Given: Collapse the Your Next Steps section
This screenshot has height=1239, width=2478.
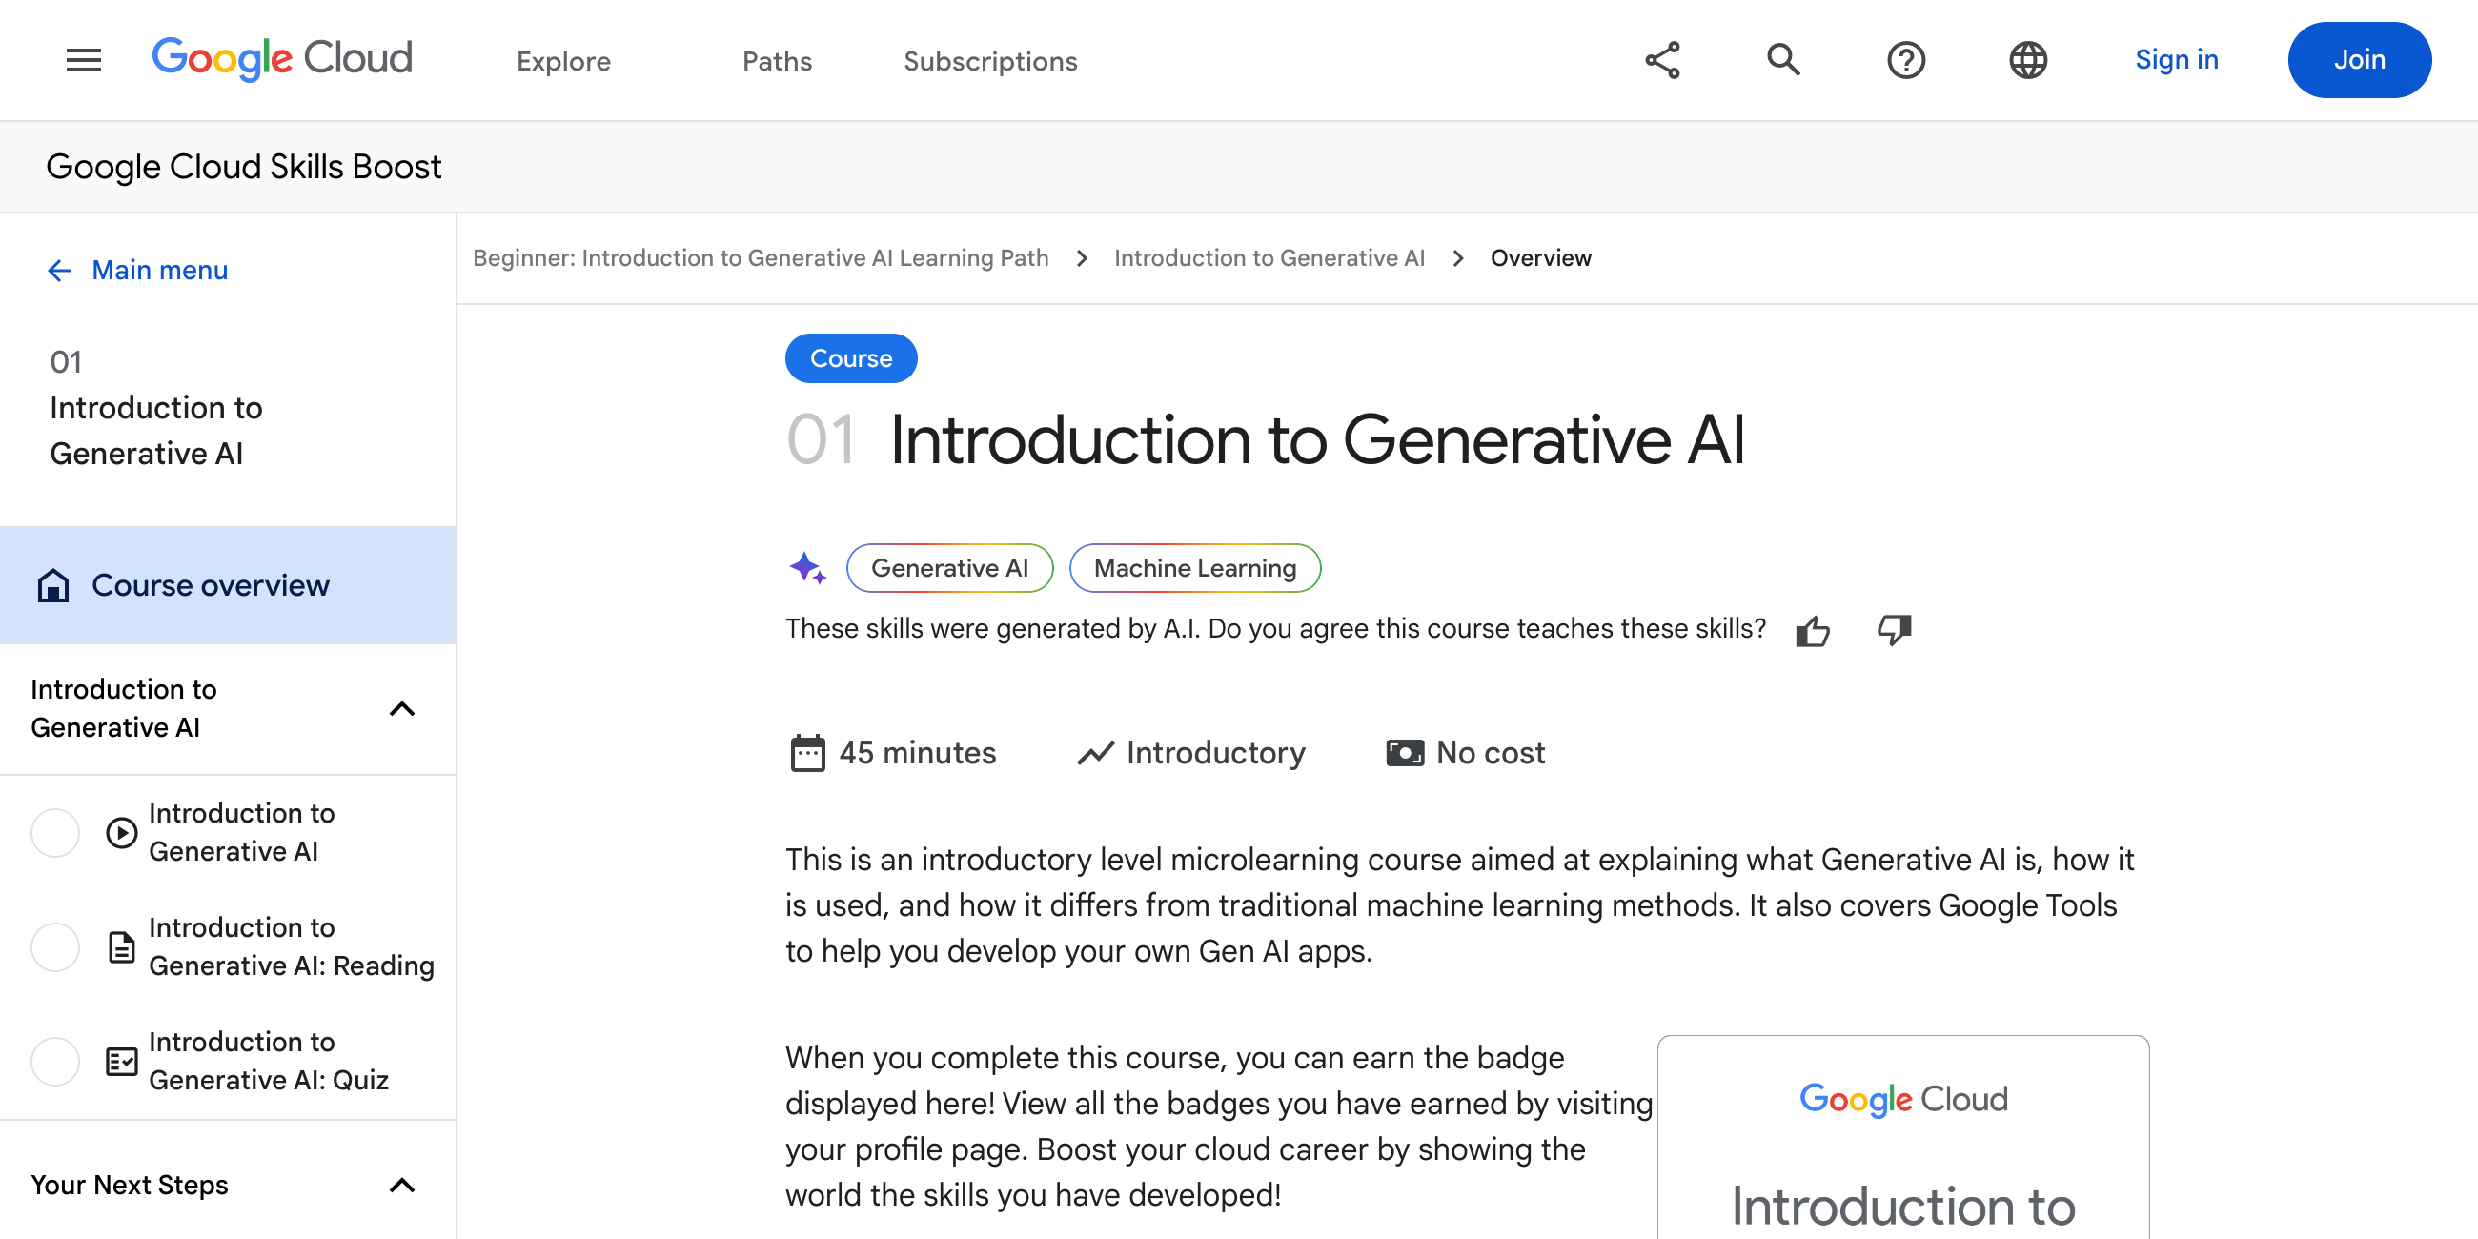Looking at the screenshot, I should (x=402, y=1185).
